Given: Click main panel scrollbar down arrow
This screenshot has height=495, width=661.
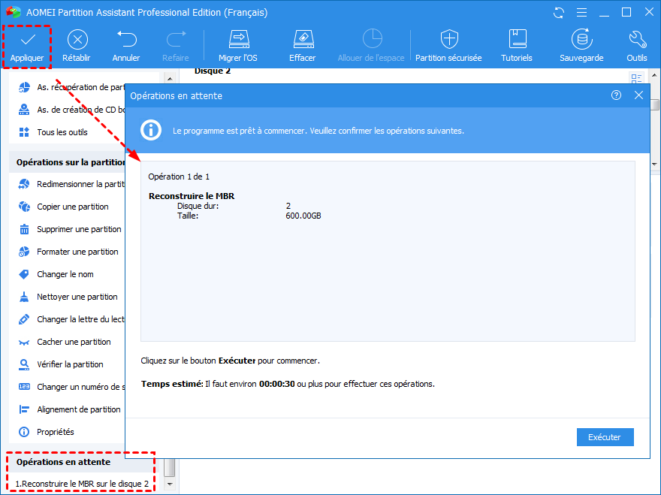Looking at the screenshot, I should pos(655,164).
